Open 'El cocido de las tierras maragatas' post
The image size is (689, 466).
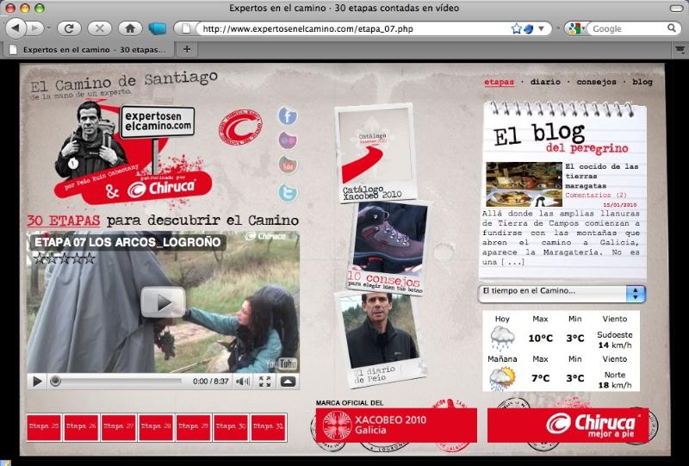[601, 176]
